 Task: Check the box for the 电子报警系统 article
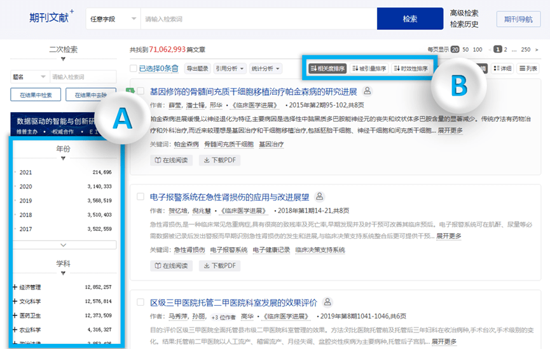[141, 196]
